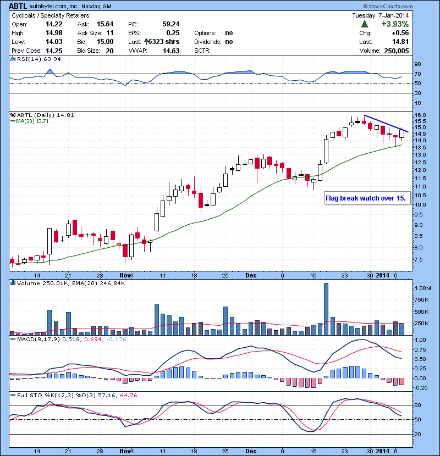This screenshot has height=456, width=440.
Task: Select the Volume value 250,005
Action: click(397, 51)
